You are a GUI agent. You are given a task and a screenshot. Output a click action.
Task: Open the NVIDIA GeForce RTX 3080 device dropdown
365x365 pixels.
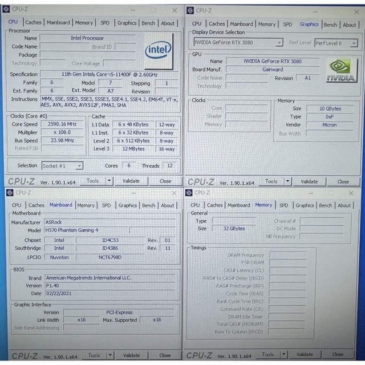(x=279, y=43)
